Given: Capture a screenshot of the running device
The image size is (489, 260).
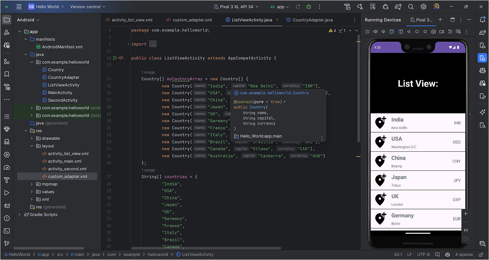Looking at the screenshot, I should point(434,31).
